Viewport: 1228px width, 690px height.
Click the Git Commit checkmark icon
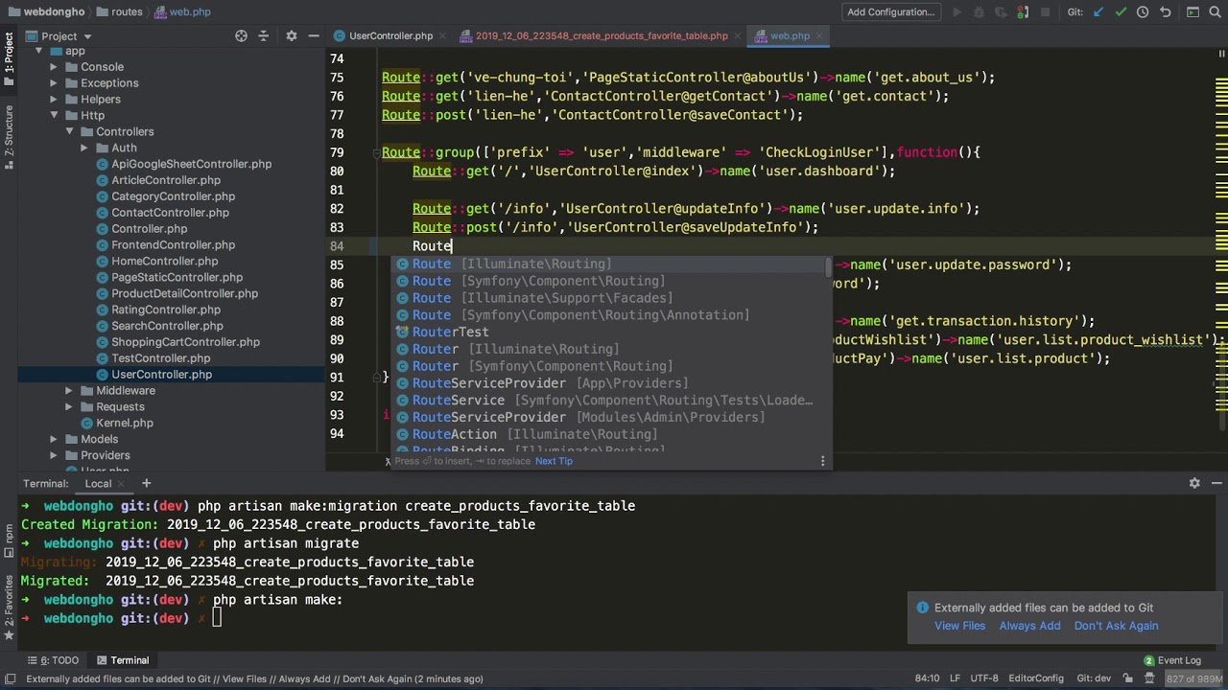click(1121, 12)
